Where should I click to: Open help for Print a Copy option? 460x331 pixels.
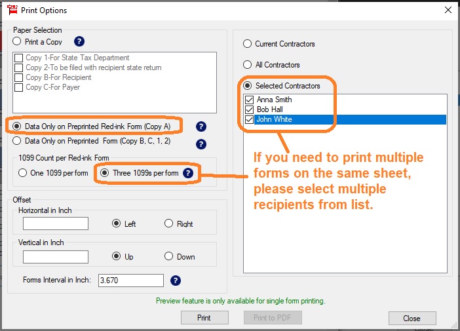point(79,41)
